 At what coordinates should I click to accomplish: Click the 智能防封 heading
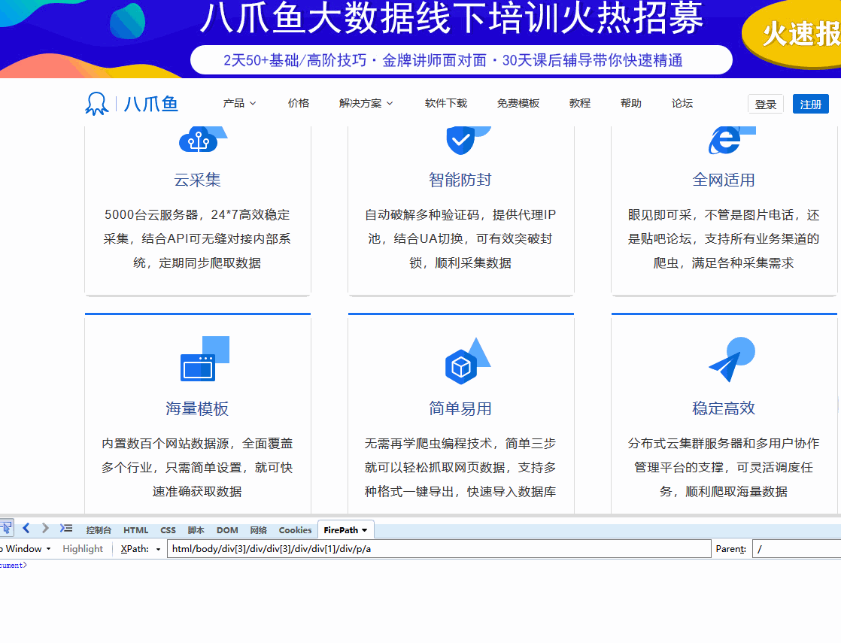460,180
